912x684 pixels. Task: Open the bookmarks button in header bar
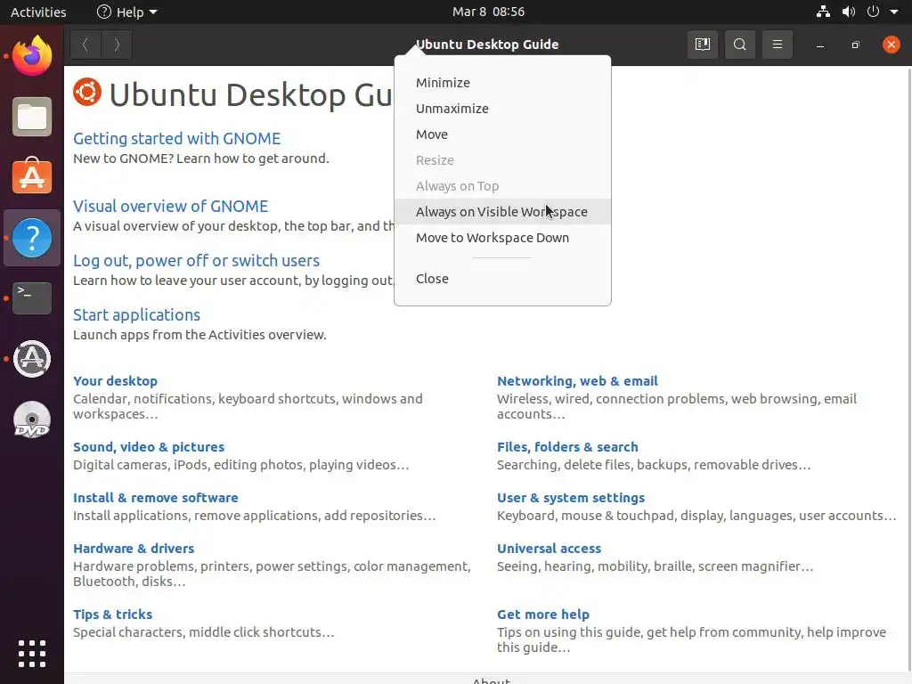(x=703, y=45)
